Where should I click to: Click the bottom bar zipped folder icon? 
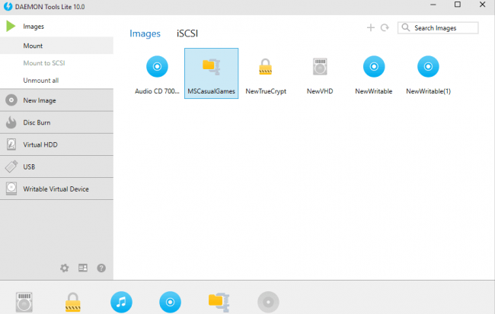pos(219,302)
